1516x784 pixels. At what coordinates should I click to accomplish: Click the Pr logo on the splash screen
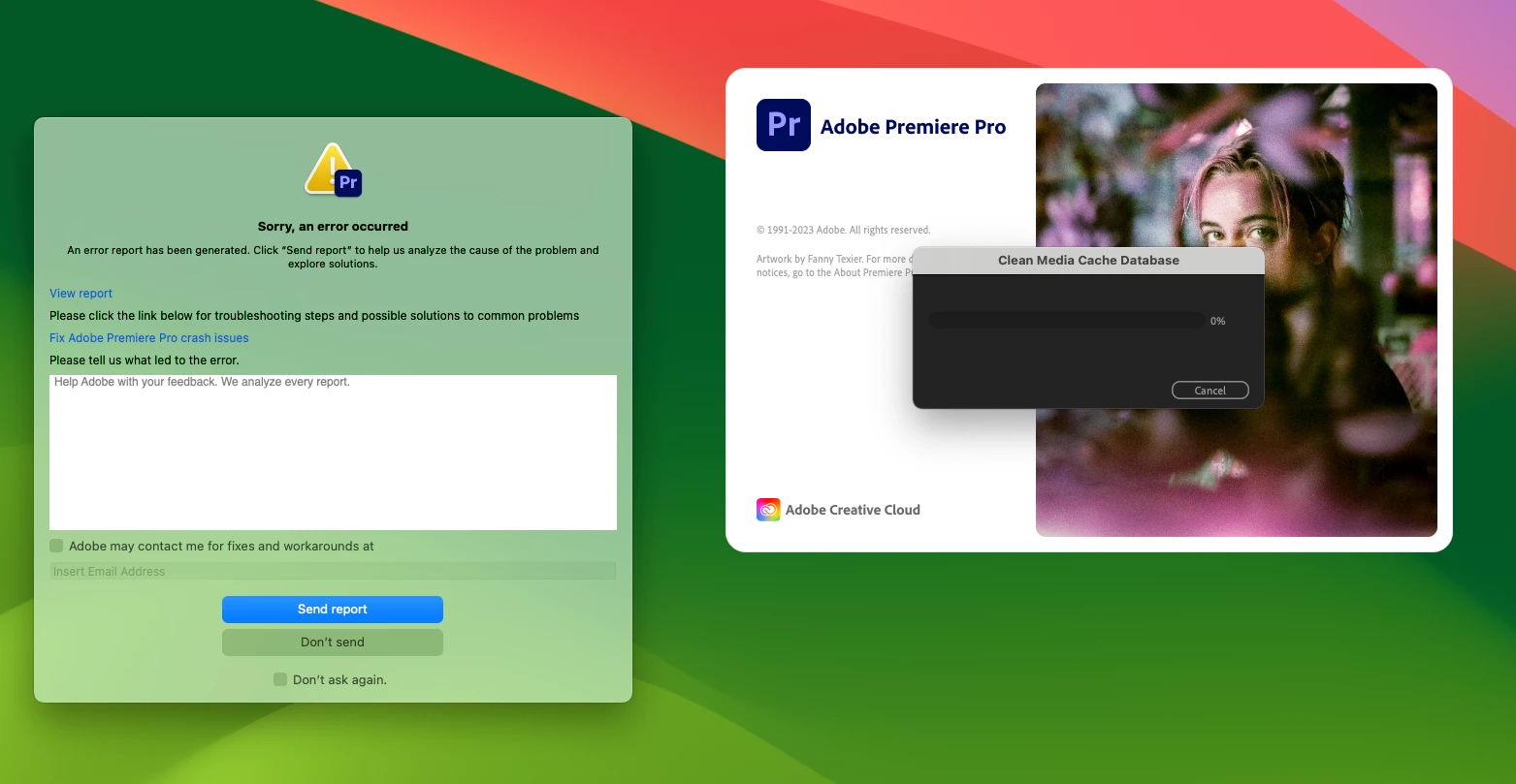783,125
